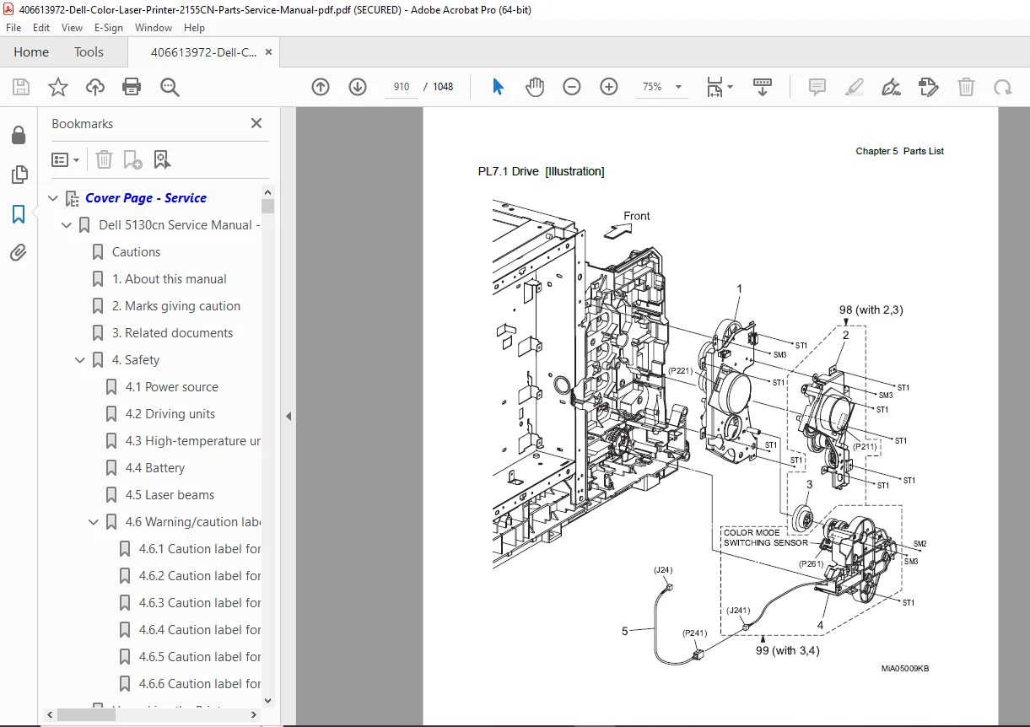Select the highlighter pen tool

tap(855, 87)
